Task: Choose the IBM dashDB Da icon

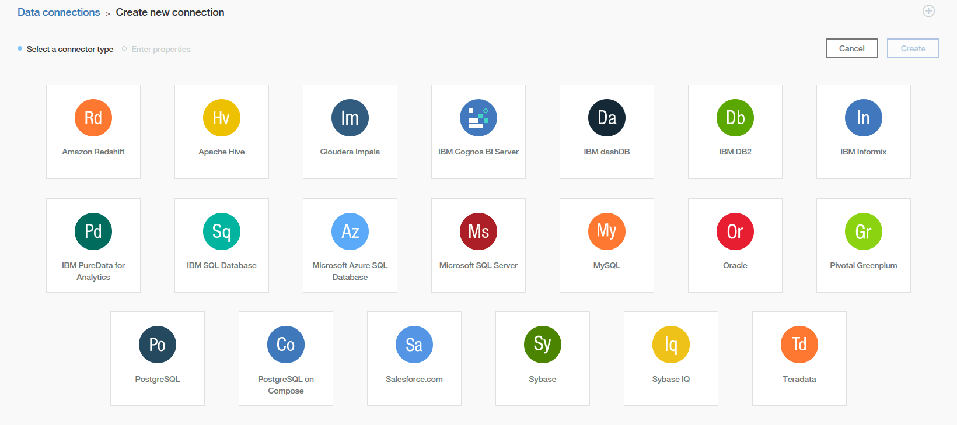Action: point(607,118)
